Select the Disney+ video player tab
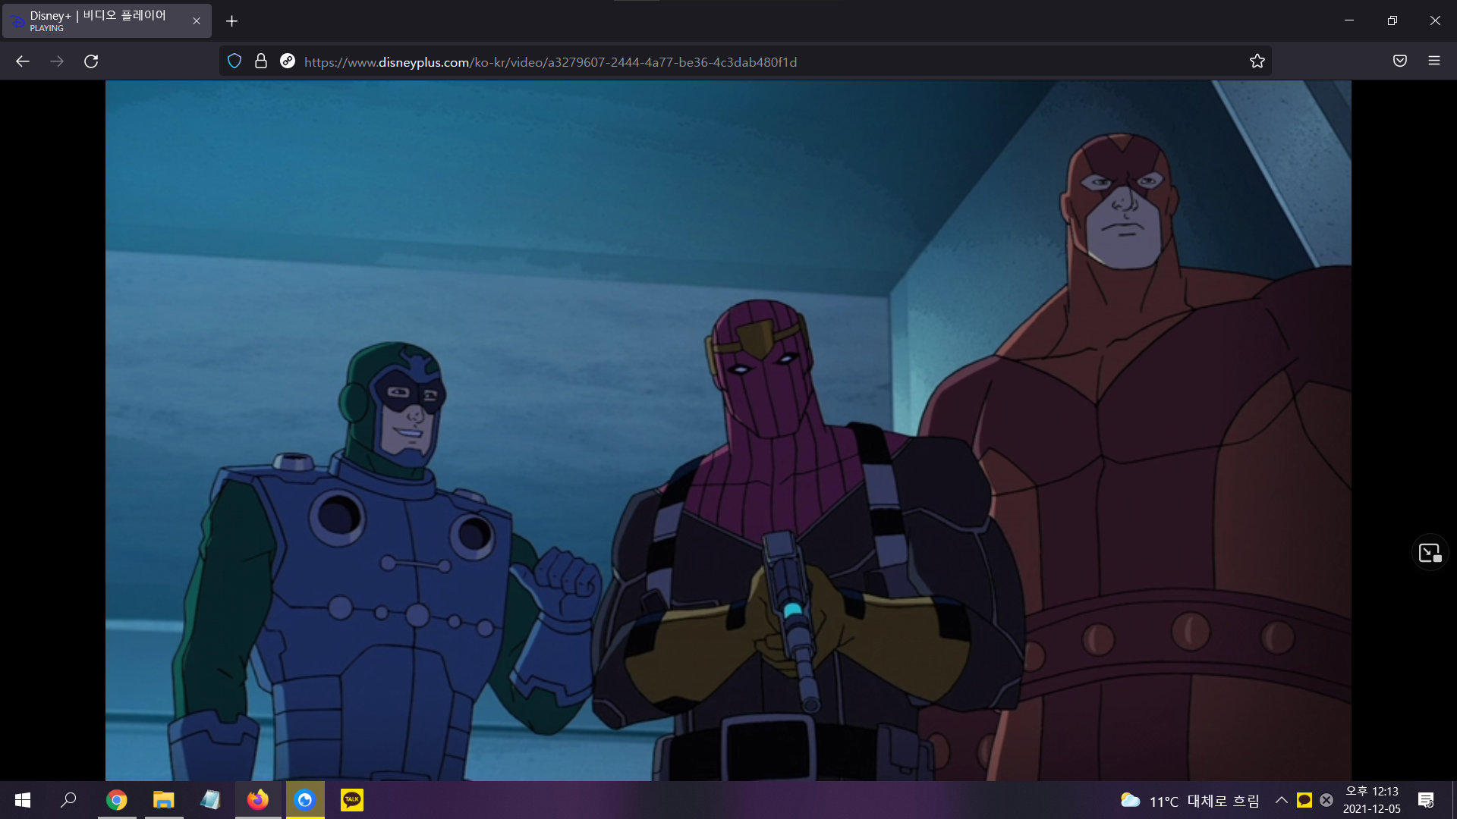 (x=106, y=21)
